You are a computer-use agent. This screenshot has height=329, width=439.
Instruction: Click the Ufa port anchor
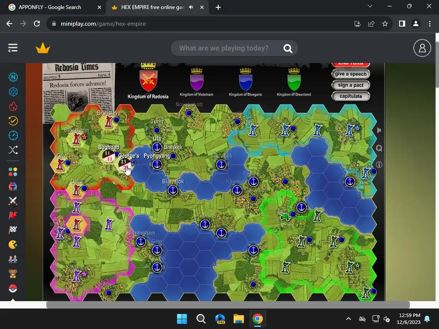[157, 147]
